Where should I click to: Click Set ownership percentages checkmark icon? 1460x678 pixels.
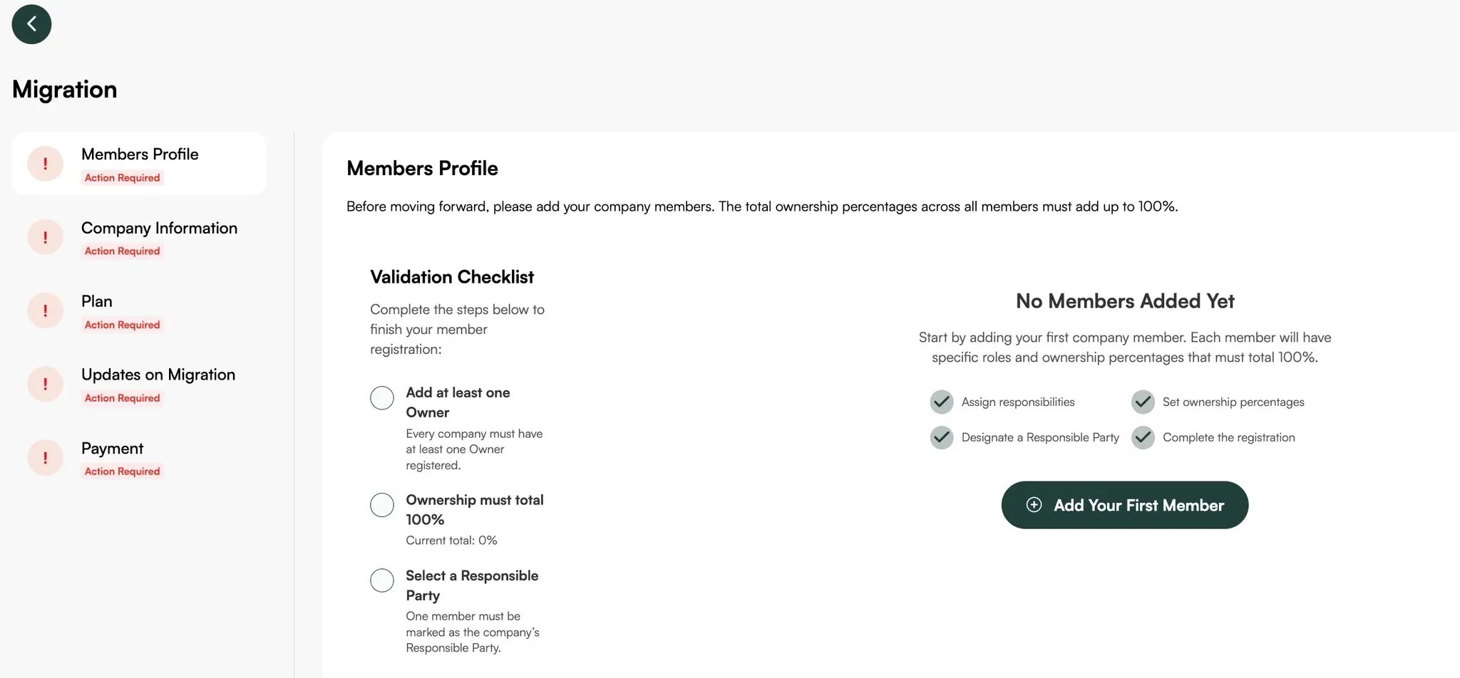coord(1143,402)
